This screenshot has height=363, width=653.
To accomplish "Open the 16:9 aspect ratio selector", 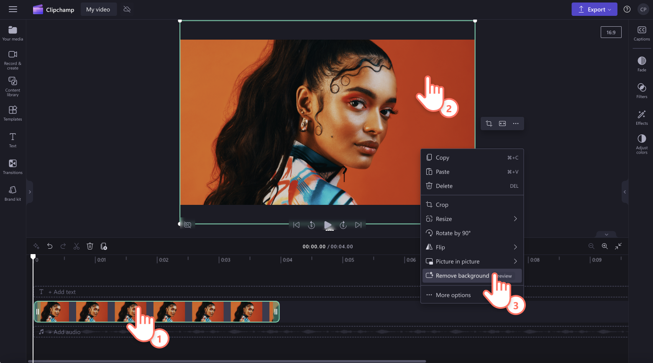I will (x=611, y=32).
